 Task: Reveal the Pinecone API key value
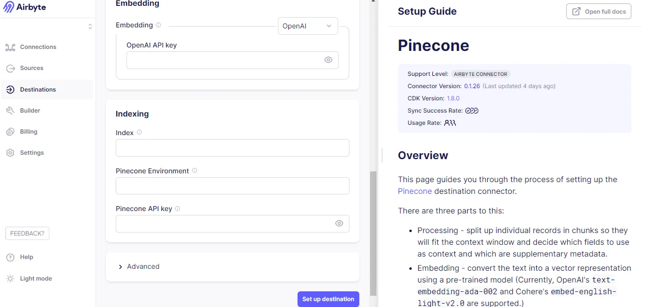(339, 223)
